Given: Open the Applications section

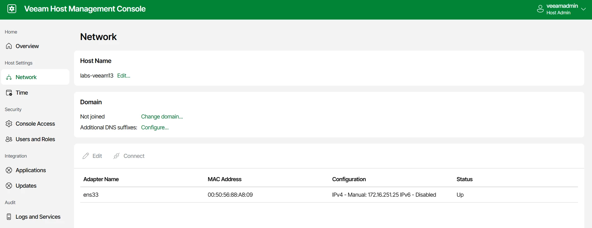Looking at the screenshot, I should click(x=35, y=170).
